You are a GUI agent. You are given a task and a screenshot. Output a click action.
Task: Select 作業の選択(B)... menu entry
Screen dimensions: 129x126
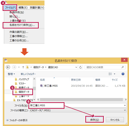(19, 32)
